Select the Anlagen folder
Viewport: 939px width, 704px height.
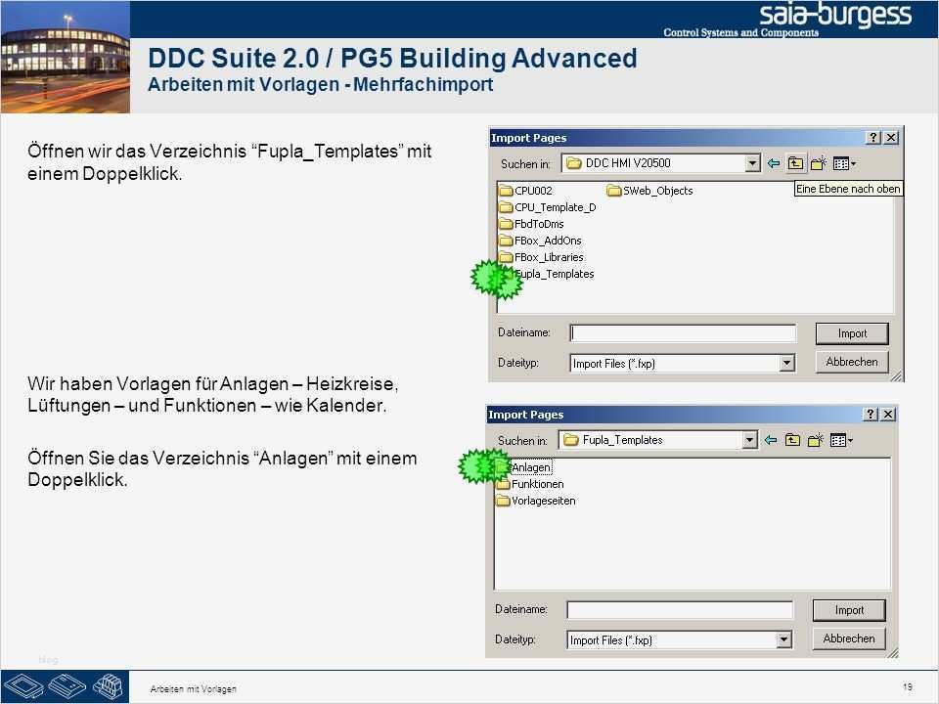click(x=524, y=467)
